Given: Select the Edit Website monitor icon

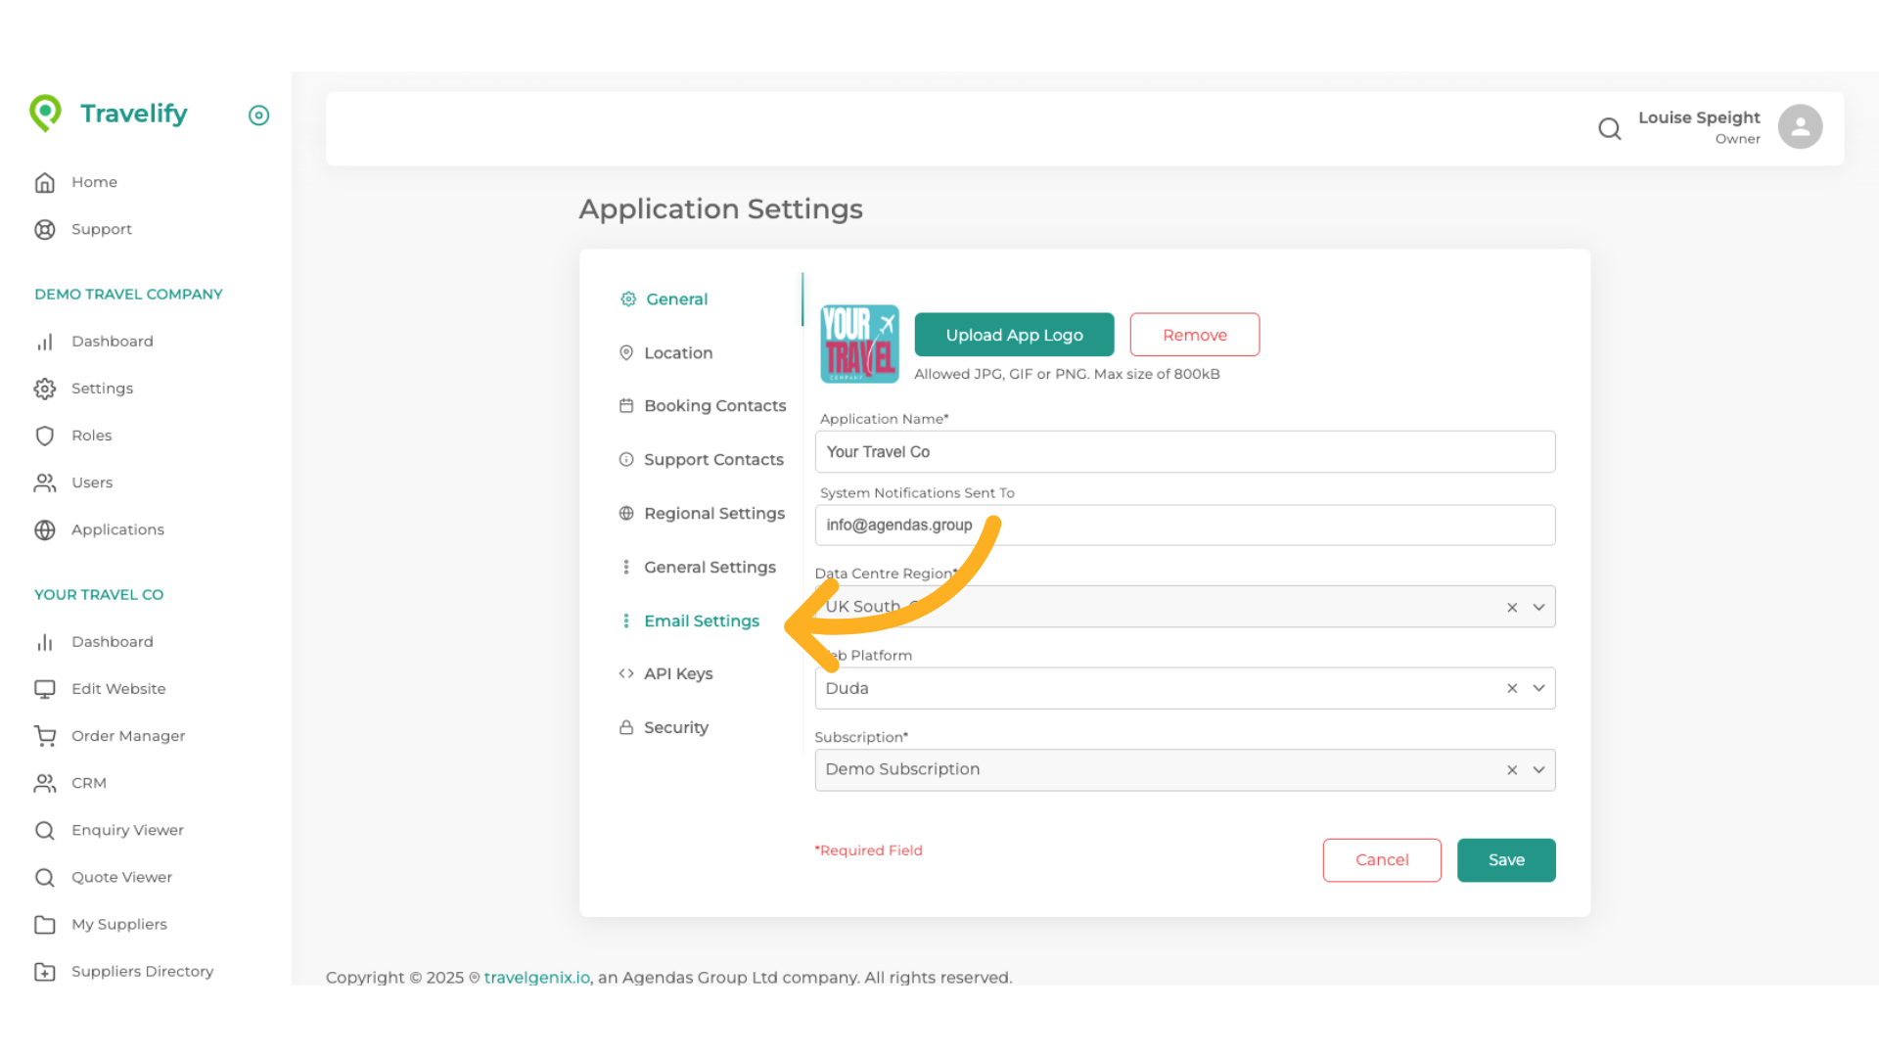Looking at the screenshot, I should point(45,689).
